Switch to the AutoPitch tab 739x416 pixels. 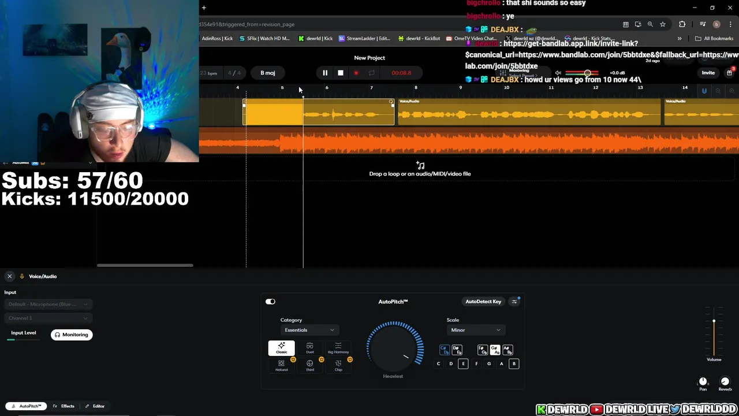(27, 406)
